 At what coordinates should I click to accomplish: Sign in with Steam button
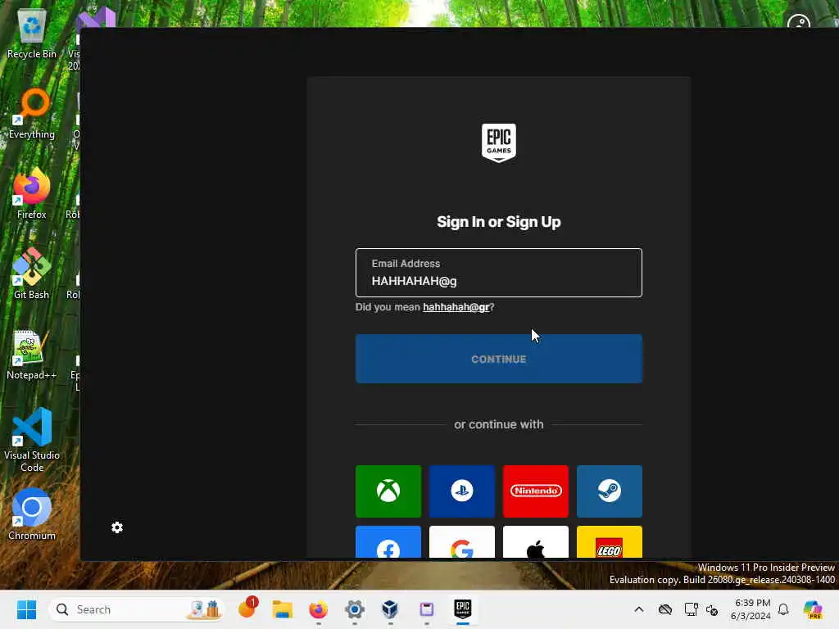click(x=610, y=491)
